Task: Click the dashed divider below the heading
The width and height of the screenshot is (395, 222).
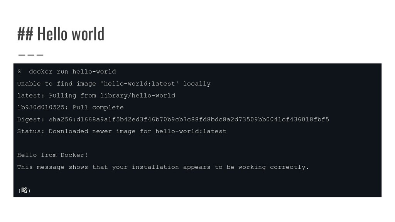Action: coord(31,55)
